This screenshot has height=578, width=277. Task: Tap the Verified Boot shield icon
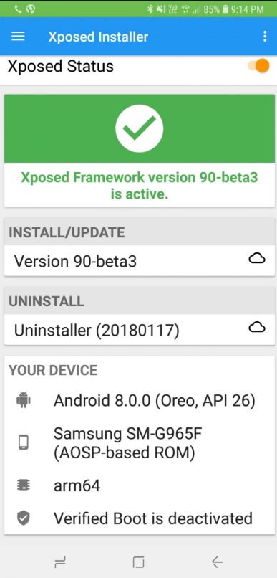click(24, 518)
